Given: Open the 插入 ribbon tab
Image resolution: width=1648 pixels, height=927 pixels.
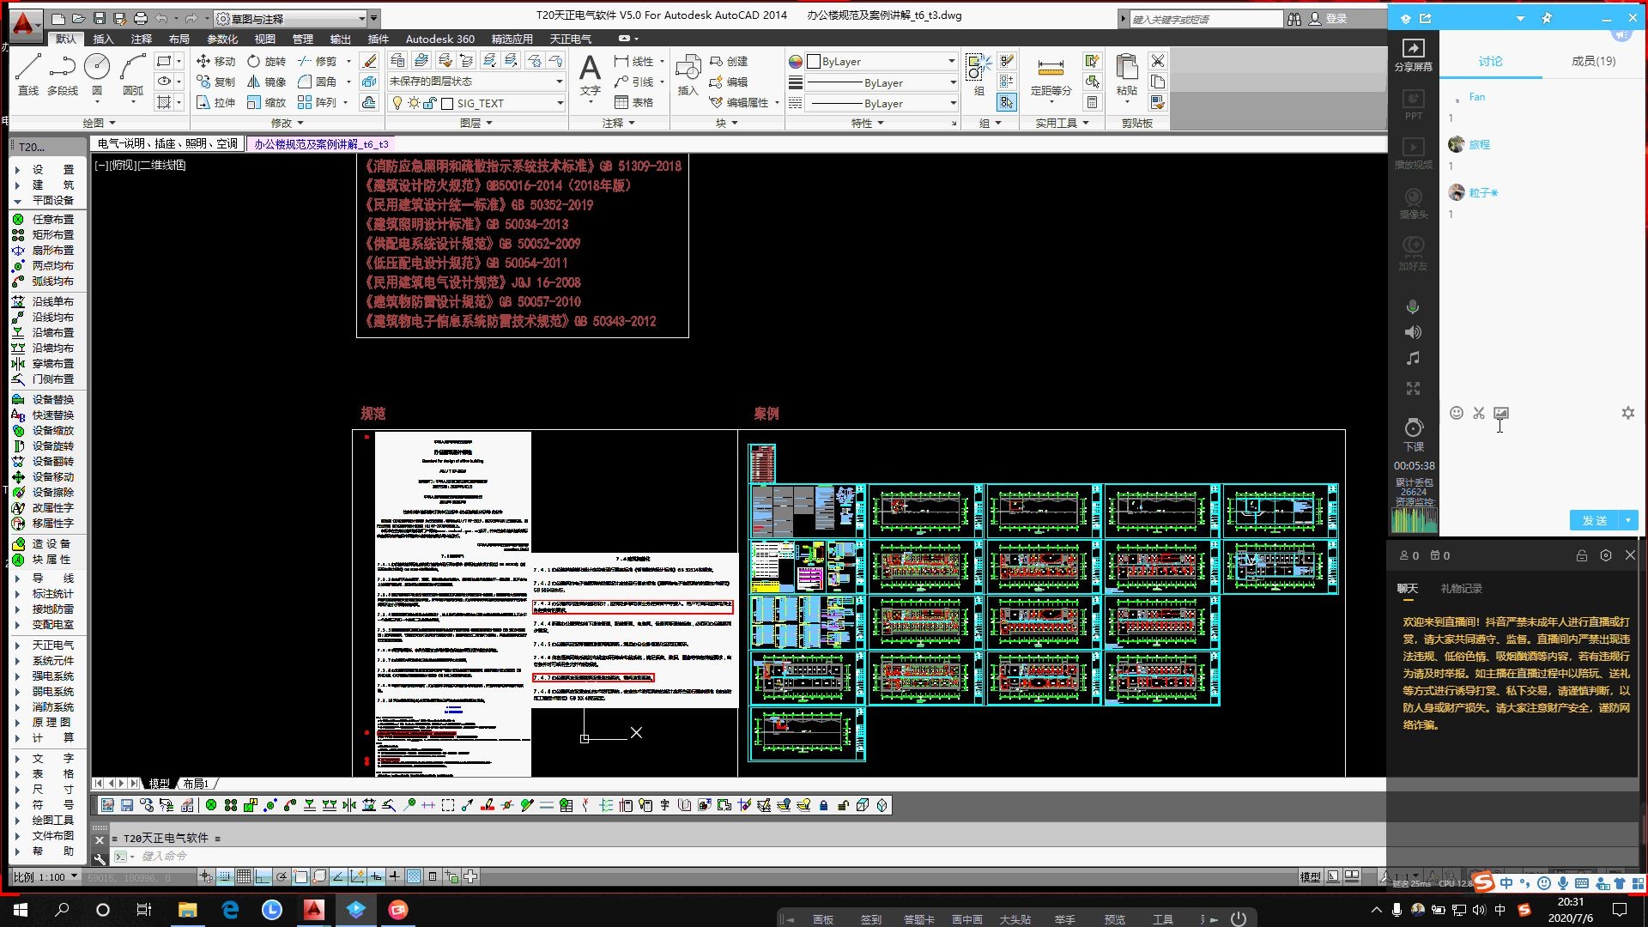Looking at the screenshot, I should point(103,39).
